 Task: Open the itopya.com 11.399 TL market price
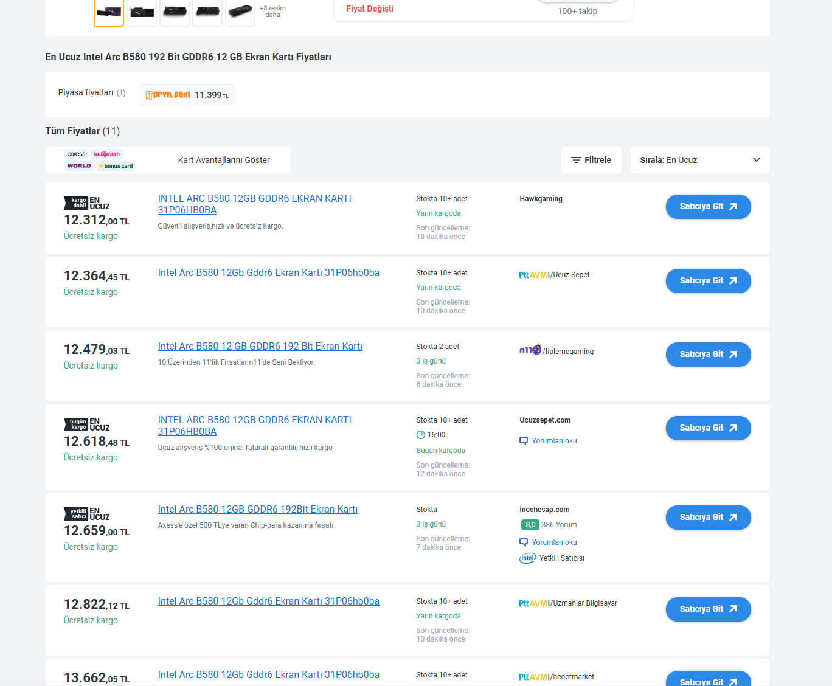coord(187,95)
